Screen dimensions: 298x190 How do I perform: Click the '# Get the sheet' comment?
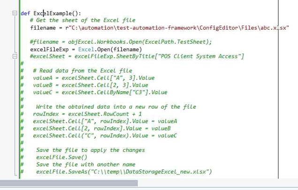(83, 20)
